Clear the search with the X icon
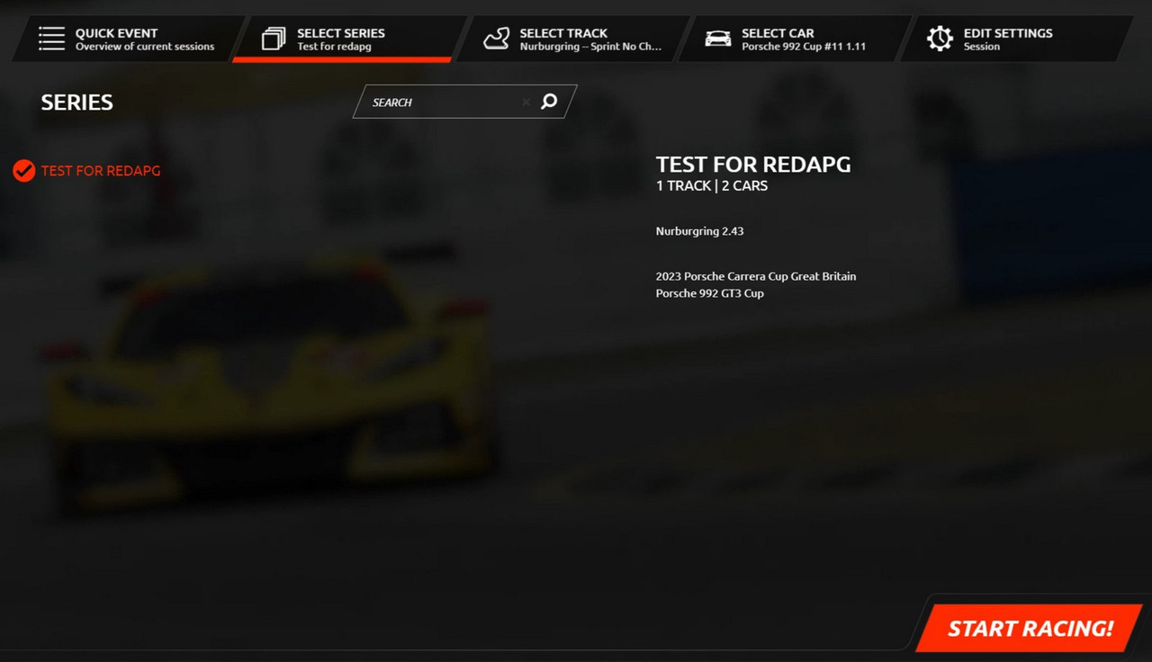 point(526,103)
